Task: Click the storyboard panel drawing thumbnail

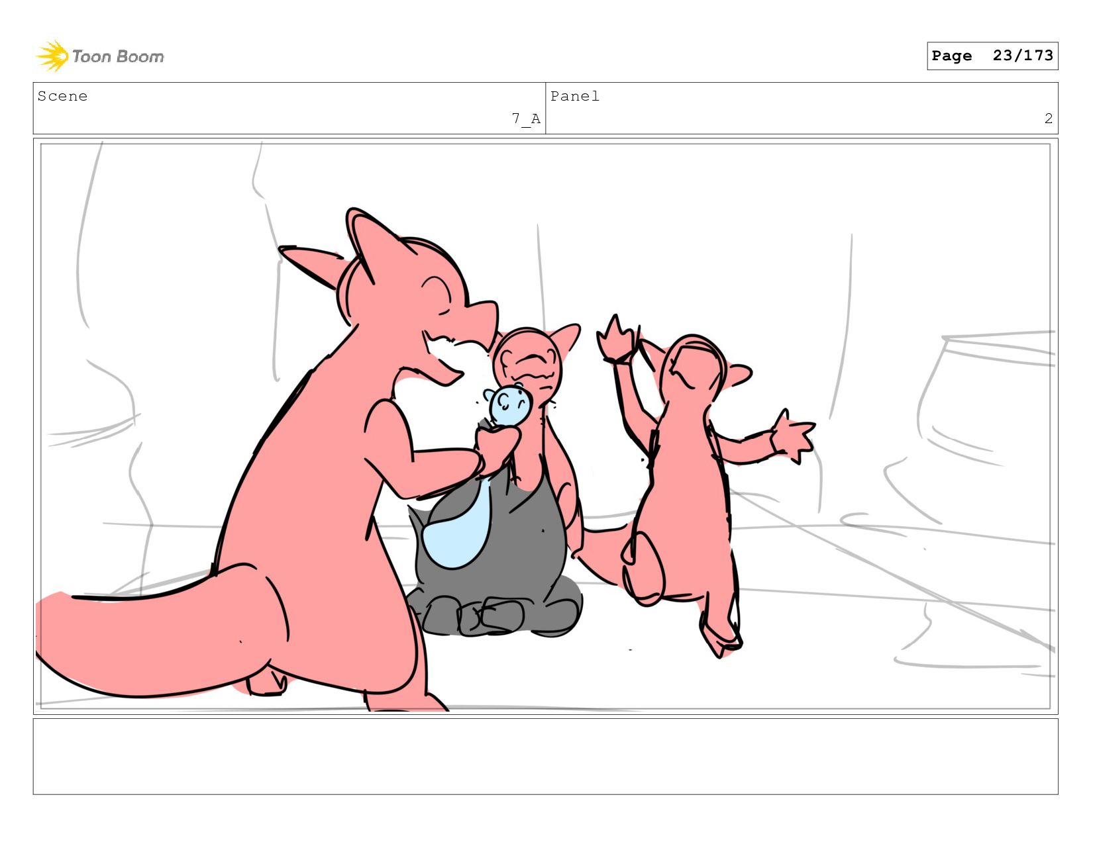Action: click(545, 426)
